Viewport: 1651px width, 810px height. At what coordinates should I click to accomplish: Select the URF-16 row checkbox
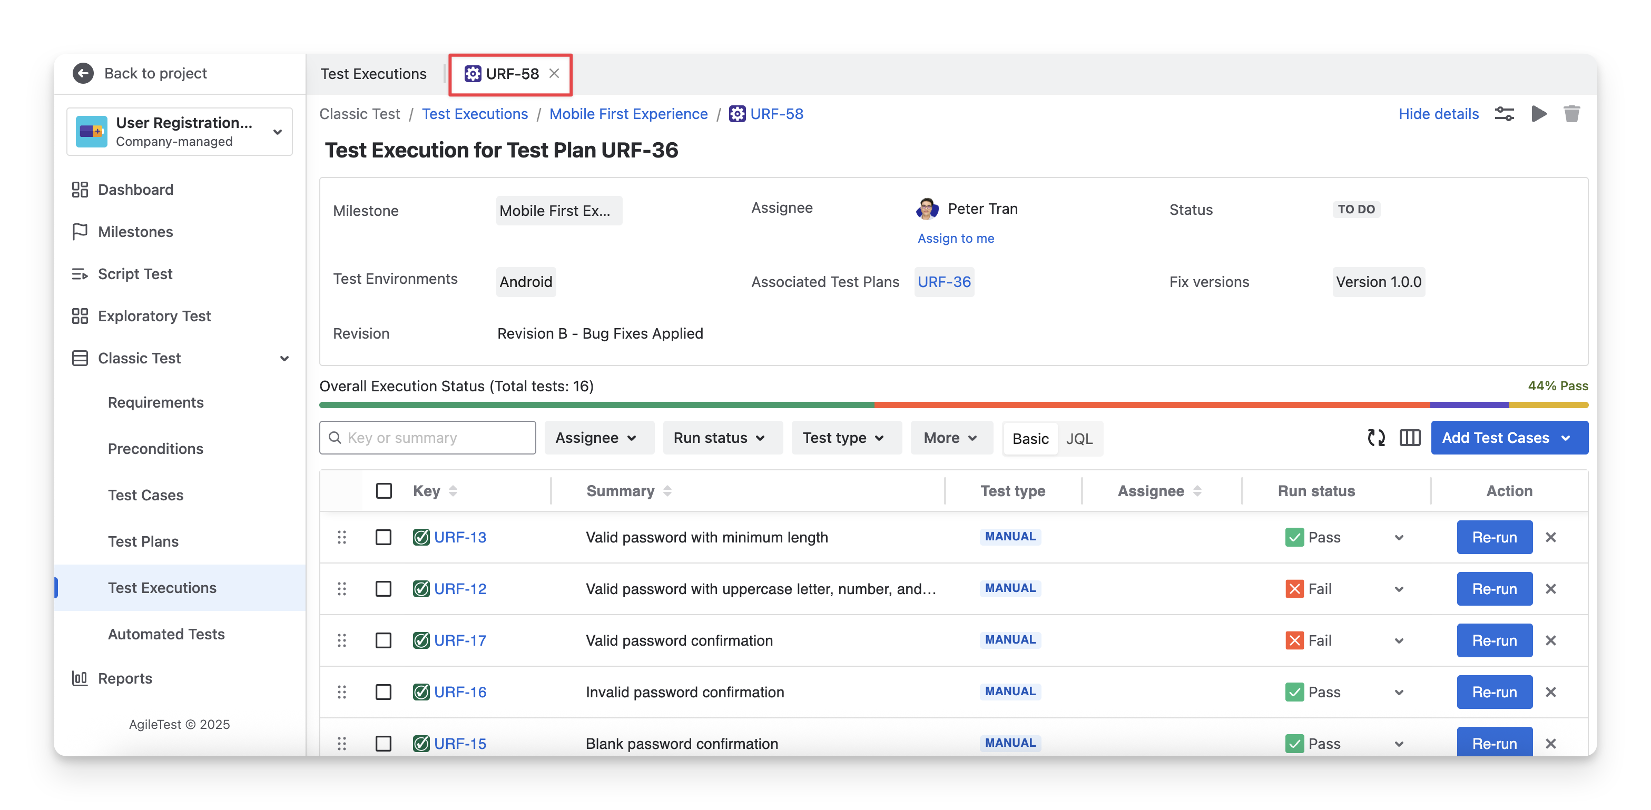click(384, 692)
